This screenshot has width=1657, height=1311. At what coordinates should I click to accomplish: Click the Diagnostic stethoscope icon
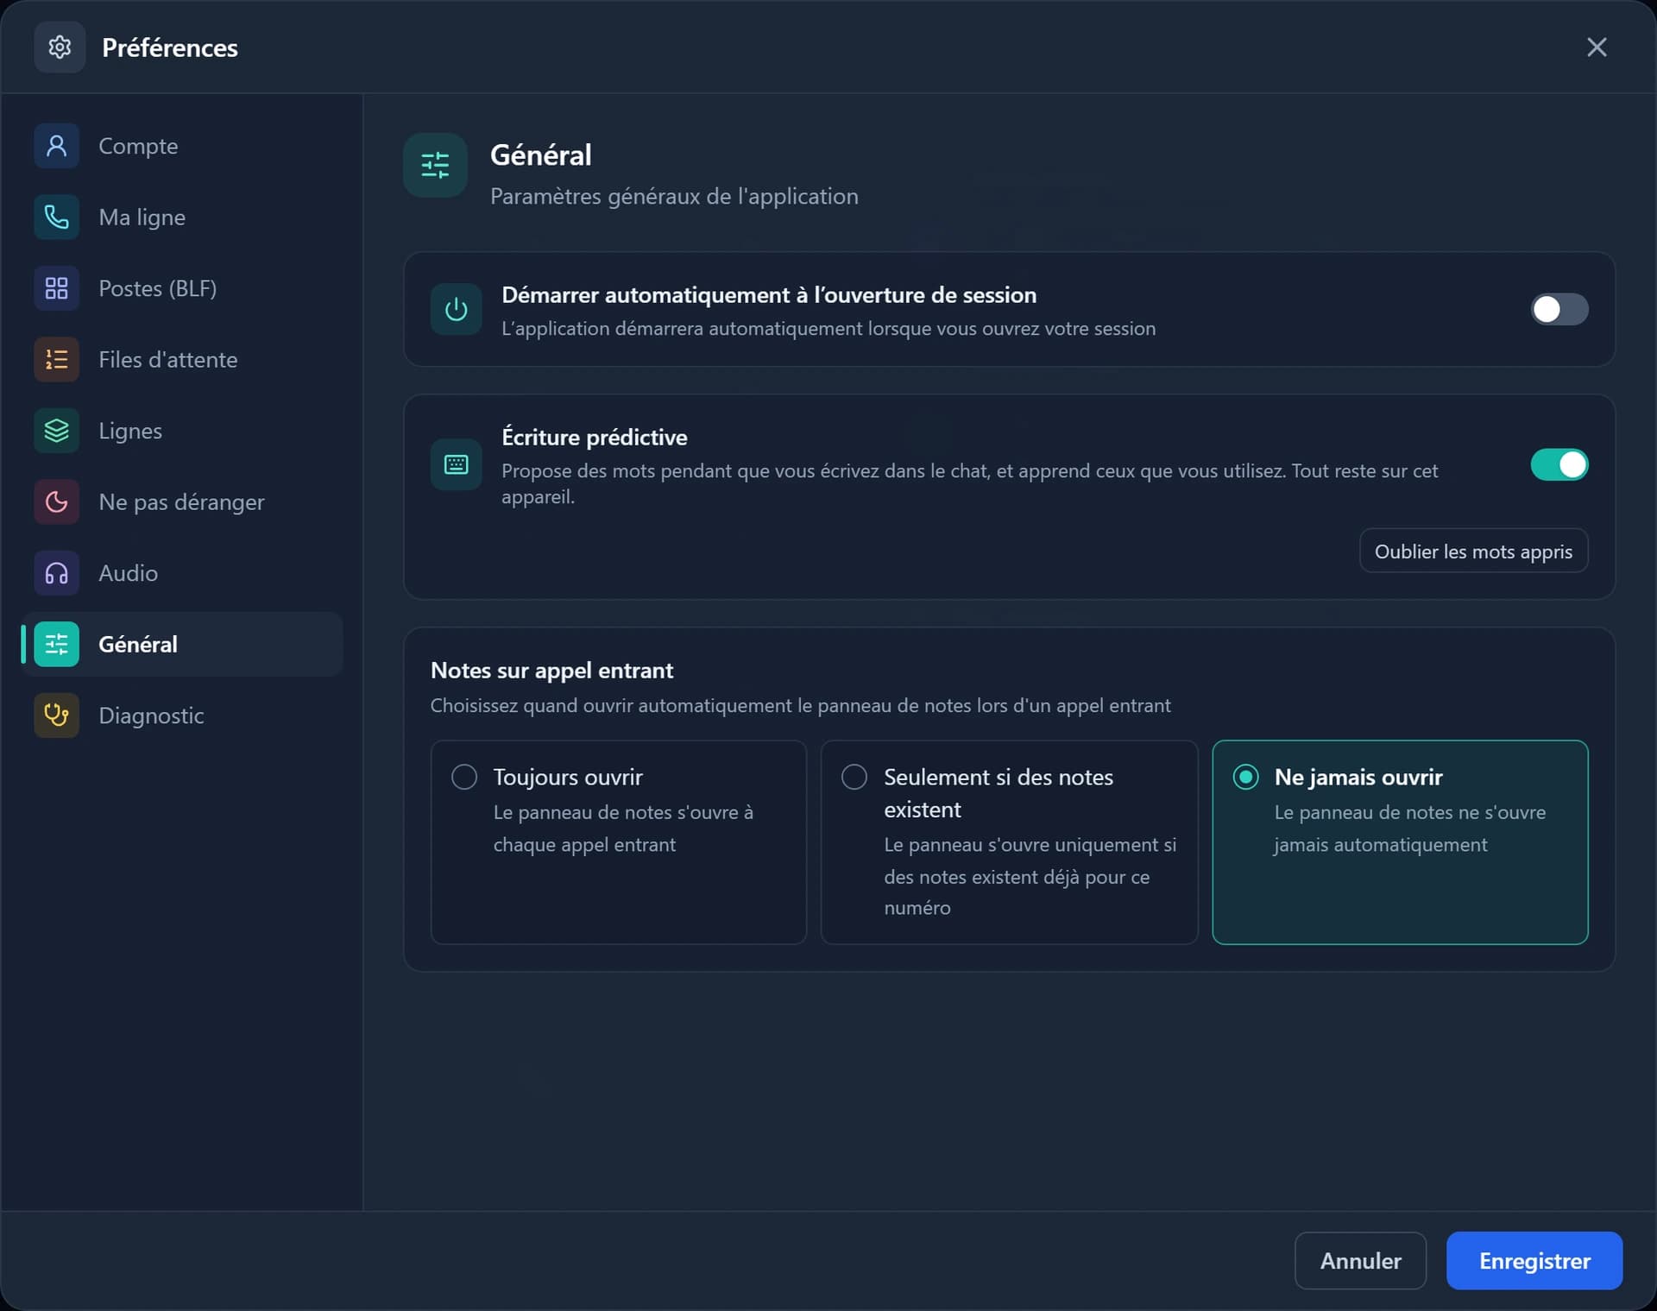pos(56,715)
